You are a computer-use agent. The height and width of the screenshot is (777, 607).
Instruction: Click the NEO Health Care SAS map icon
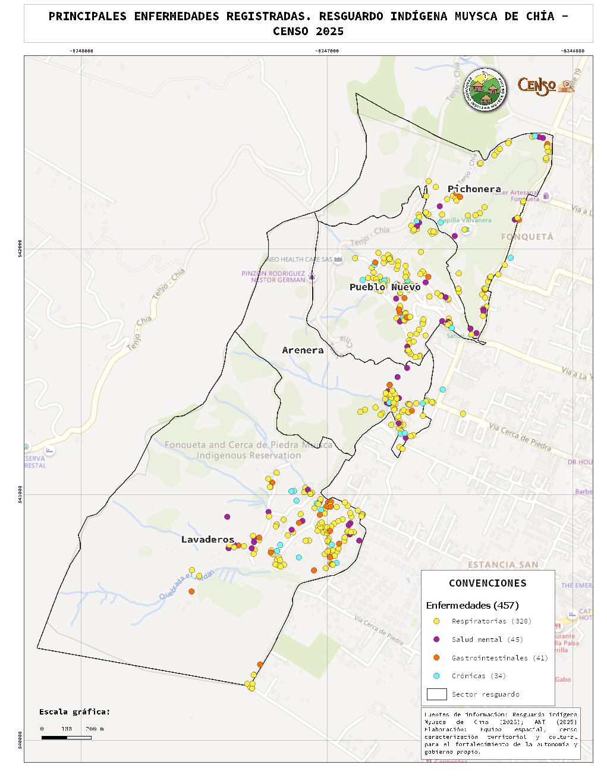338,259
